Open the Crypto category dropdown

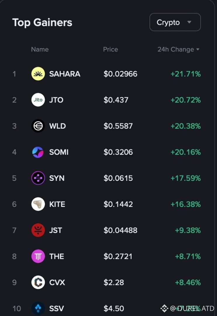point(175,22)
